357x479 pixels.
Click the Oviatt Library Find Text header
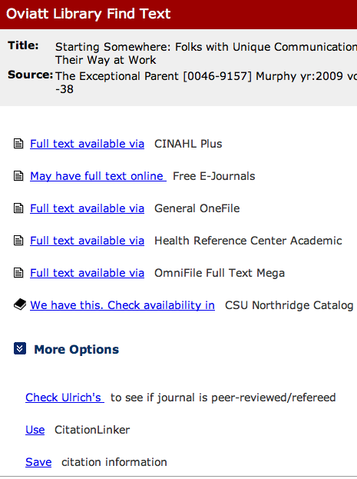point(88,14)
